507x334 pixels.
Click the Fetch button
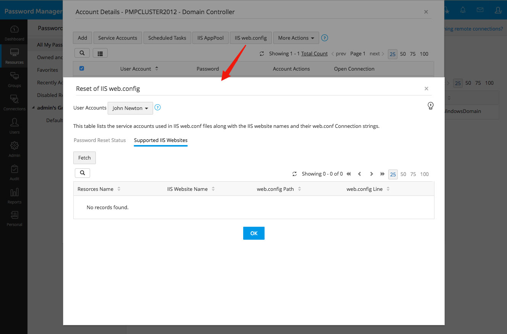pos(84,158)
